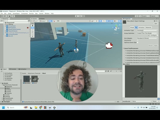160x120 pixels.
Task: Open the Edit menu
Action: click(5, 13)
